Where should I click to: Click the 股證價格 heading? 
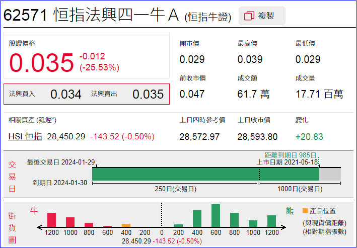(x=22, y=43)
